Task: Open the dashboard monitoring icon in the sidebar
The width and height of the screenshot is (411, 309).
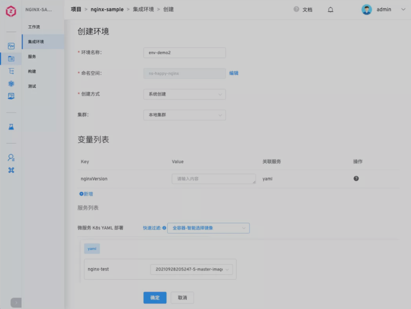Action: 11,46
